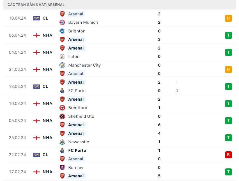
Task: Click the Brighton club crest icon
Action: coord(62,31)
